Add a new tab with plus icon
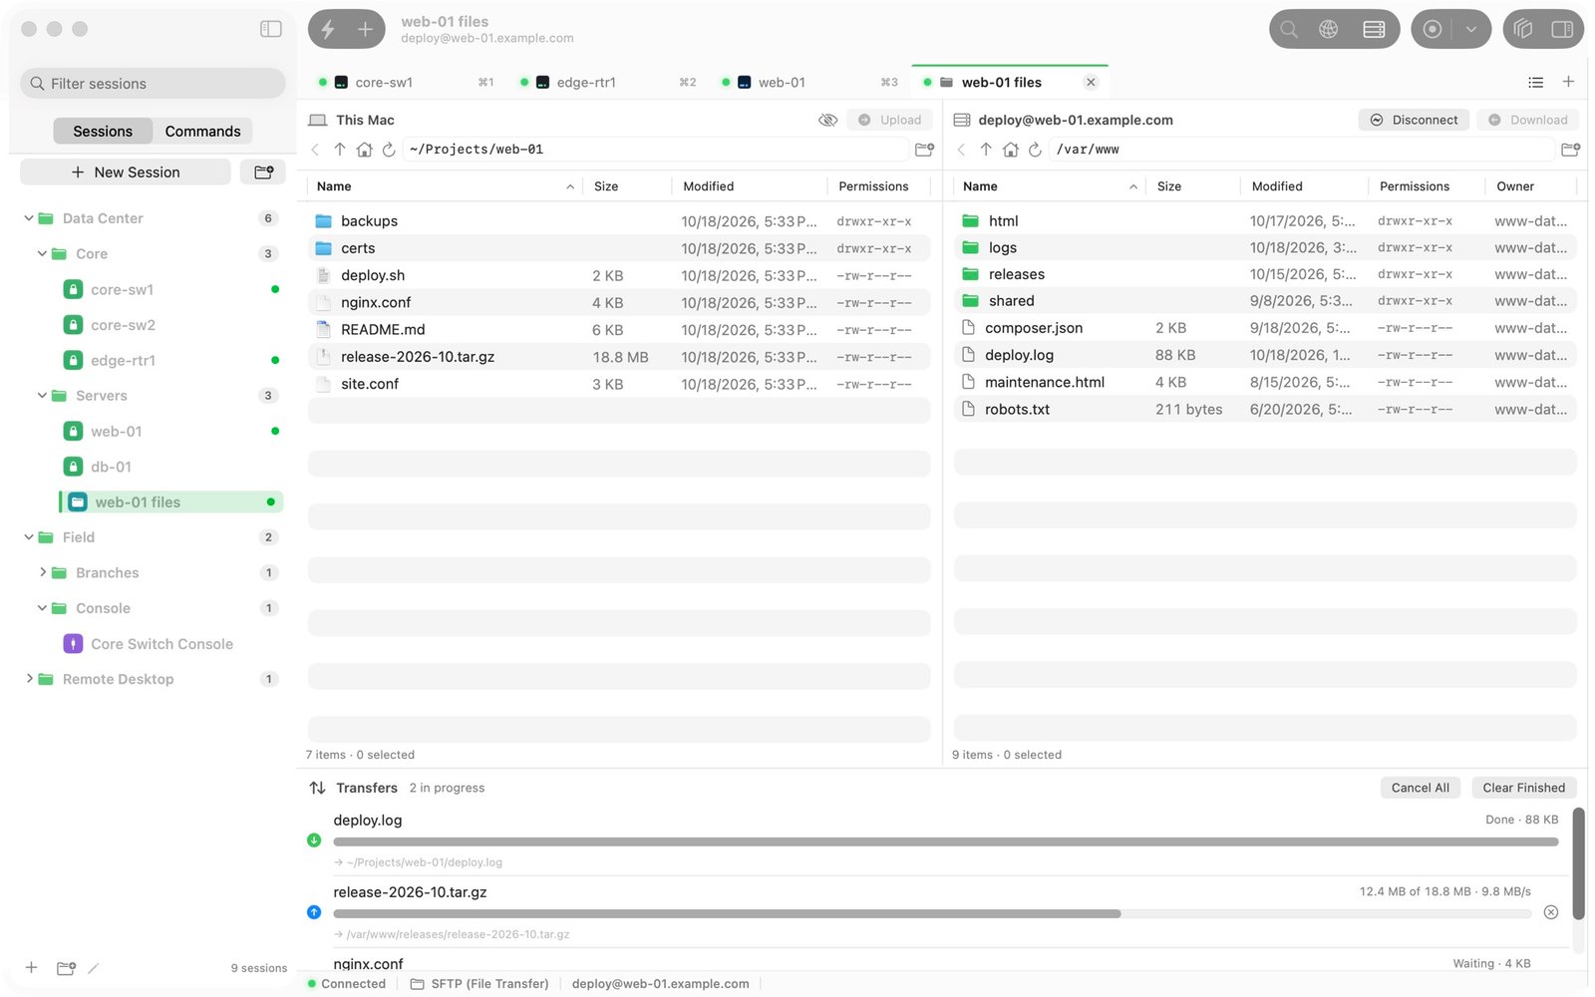 coord(1568,82)
